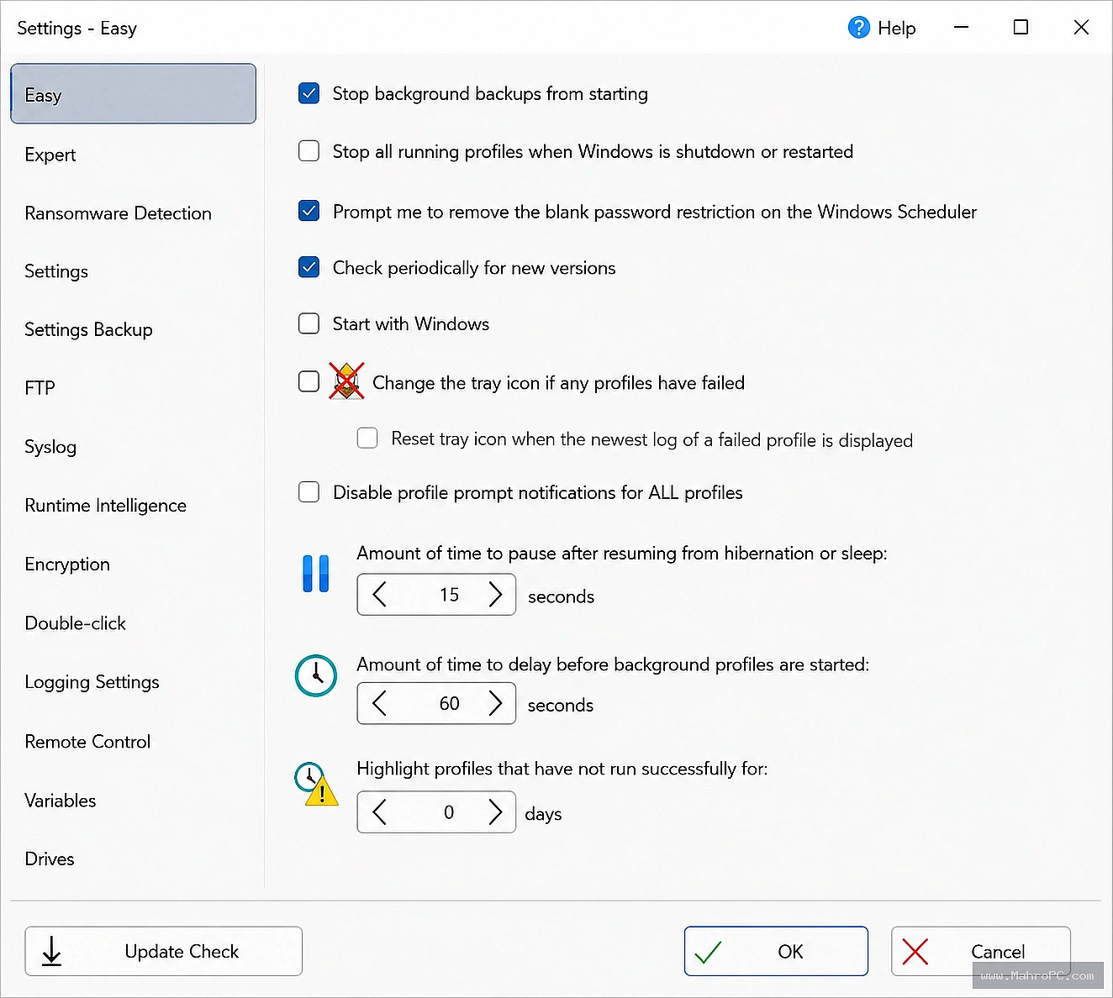
Task: Open Double-click settings
Action: (x=75, y=623)
